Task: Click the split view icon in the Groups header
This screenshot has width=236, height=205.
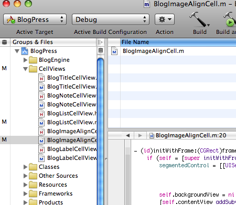Action: (x=100, y=42)
